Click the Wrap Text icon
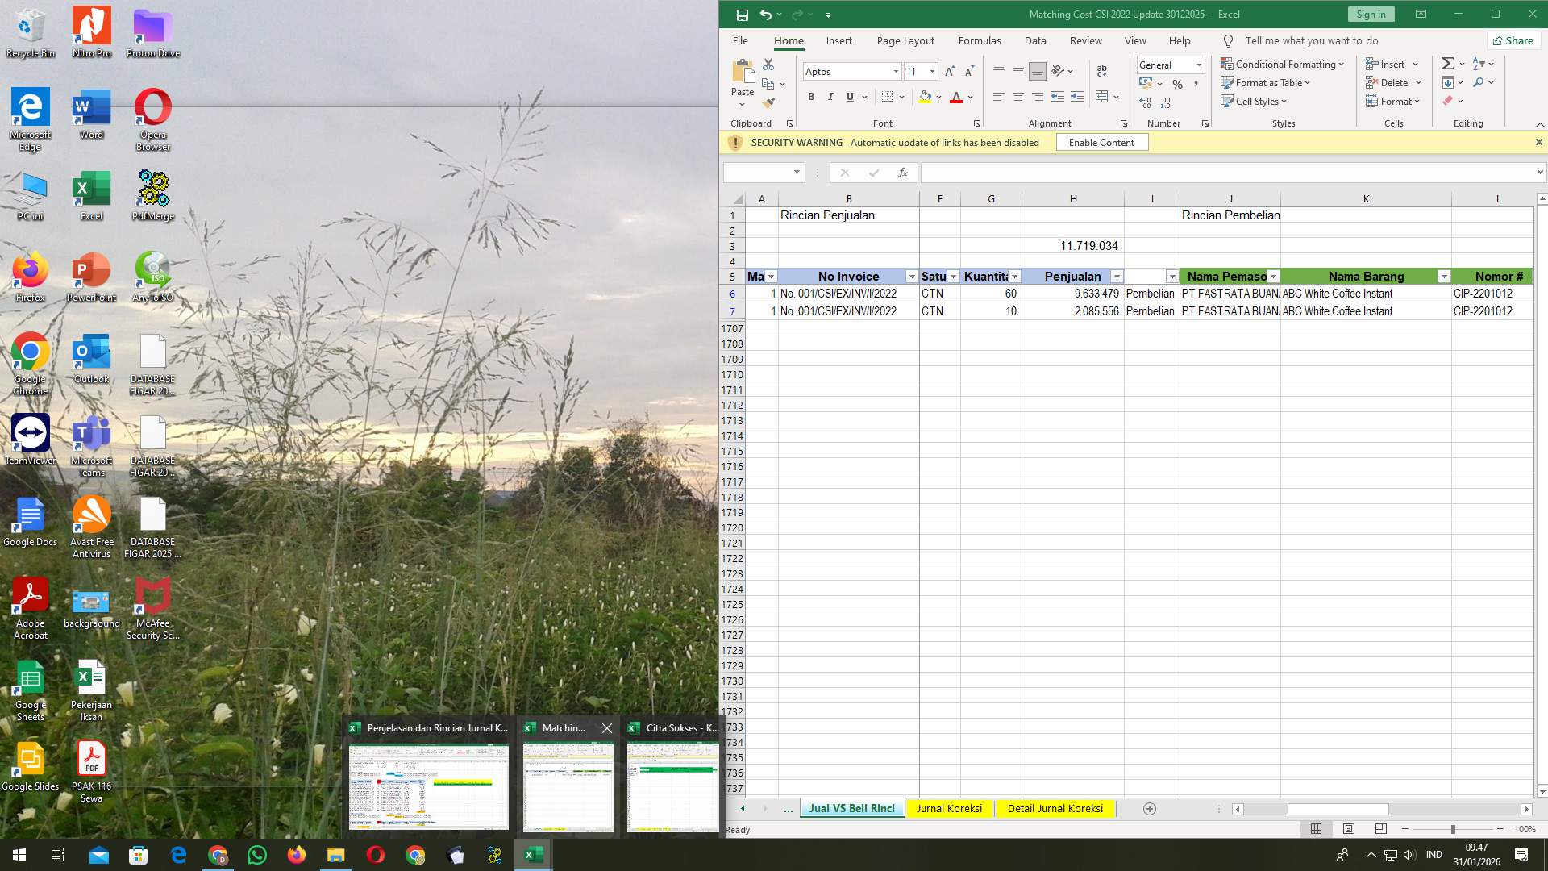Viewport: 1548px width, 871px height. [x=1102, y=71]
